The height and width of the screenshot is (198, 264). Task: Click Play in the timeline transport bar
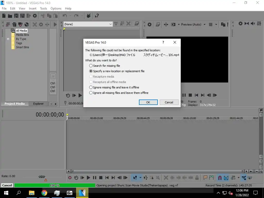pyautogui.click(x=88, y=178)
